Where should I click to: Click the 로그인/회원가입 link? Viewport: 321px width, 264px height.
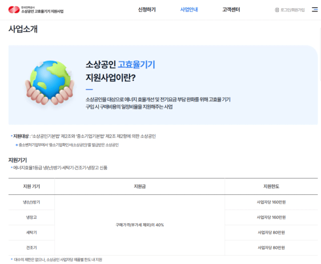coord(292,10)
